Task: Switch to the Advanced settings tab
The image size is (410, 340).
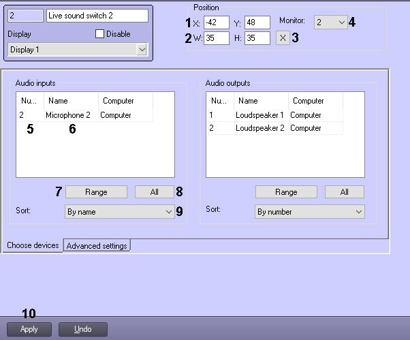Action: coord(97,246)
